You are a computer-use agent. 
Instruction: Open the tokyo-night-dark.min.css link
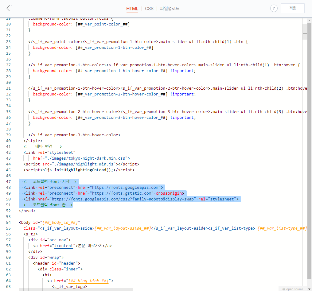86,158
